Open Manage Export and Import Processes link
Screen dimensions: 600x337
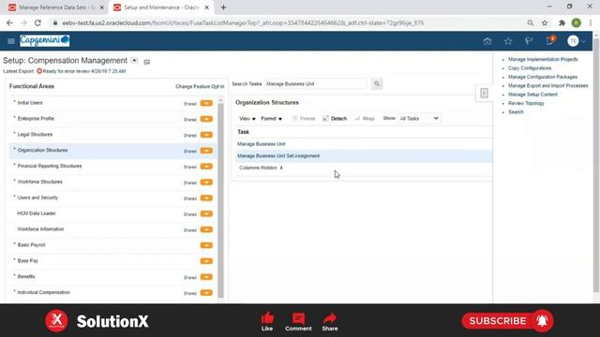pyautogui.click(x=547, y=85)
